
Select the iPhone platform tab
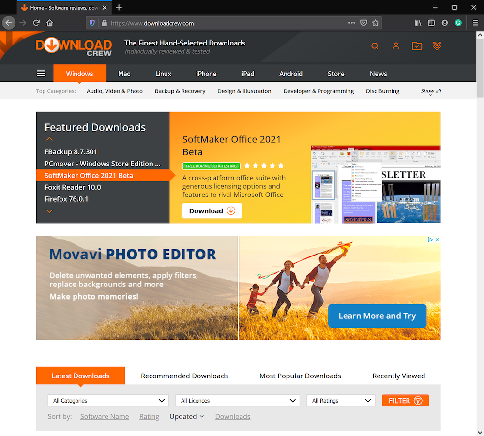(206, 74)
